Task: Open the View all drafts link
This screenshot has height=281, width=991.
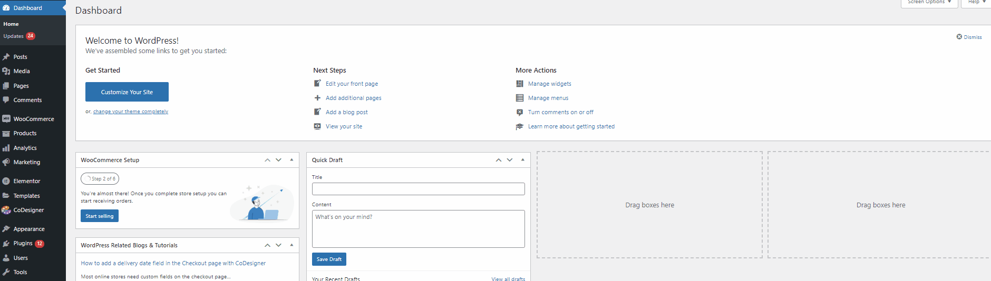Action: (x=508, y=279)
